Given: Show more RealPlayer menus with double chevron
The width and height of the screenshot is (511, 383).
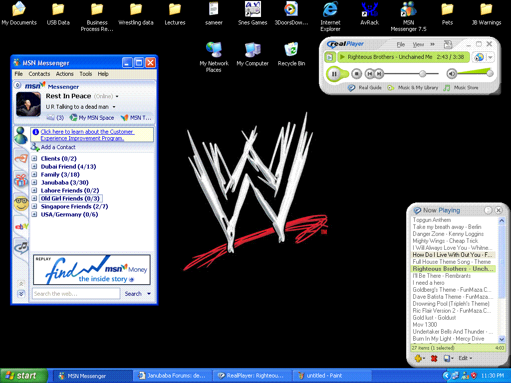Looking at the screenshot, I should 433,44.
